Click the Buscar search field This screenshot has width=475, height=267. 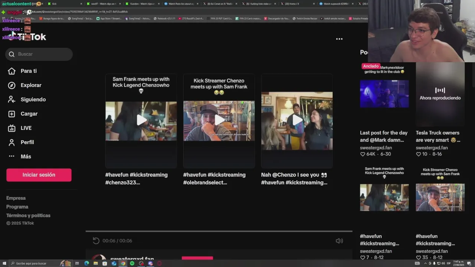point(39,54)
